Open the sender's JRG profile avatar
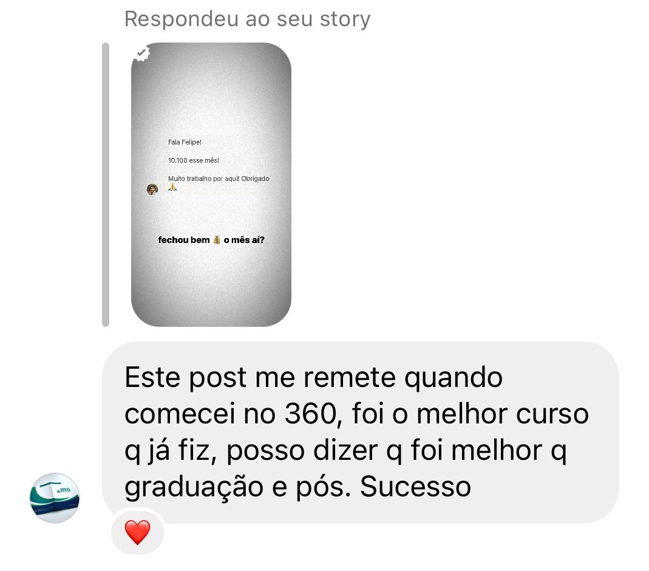 pyautogui.click(x=55, y=497)
